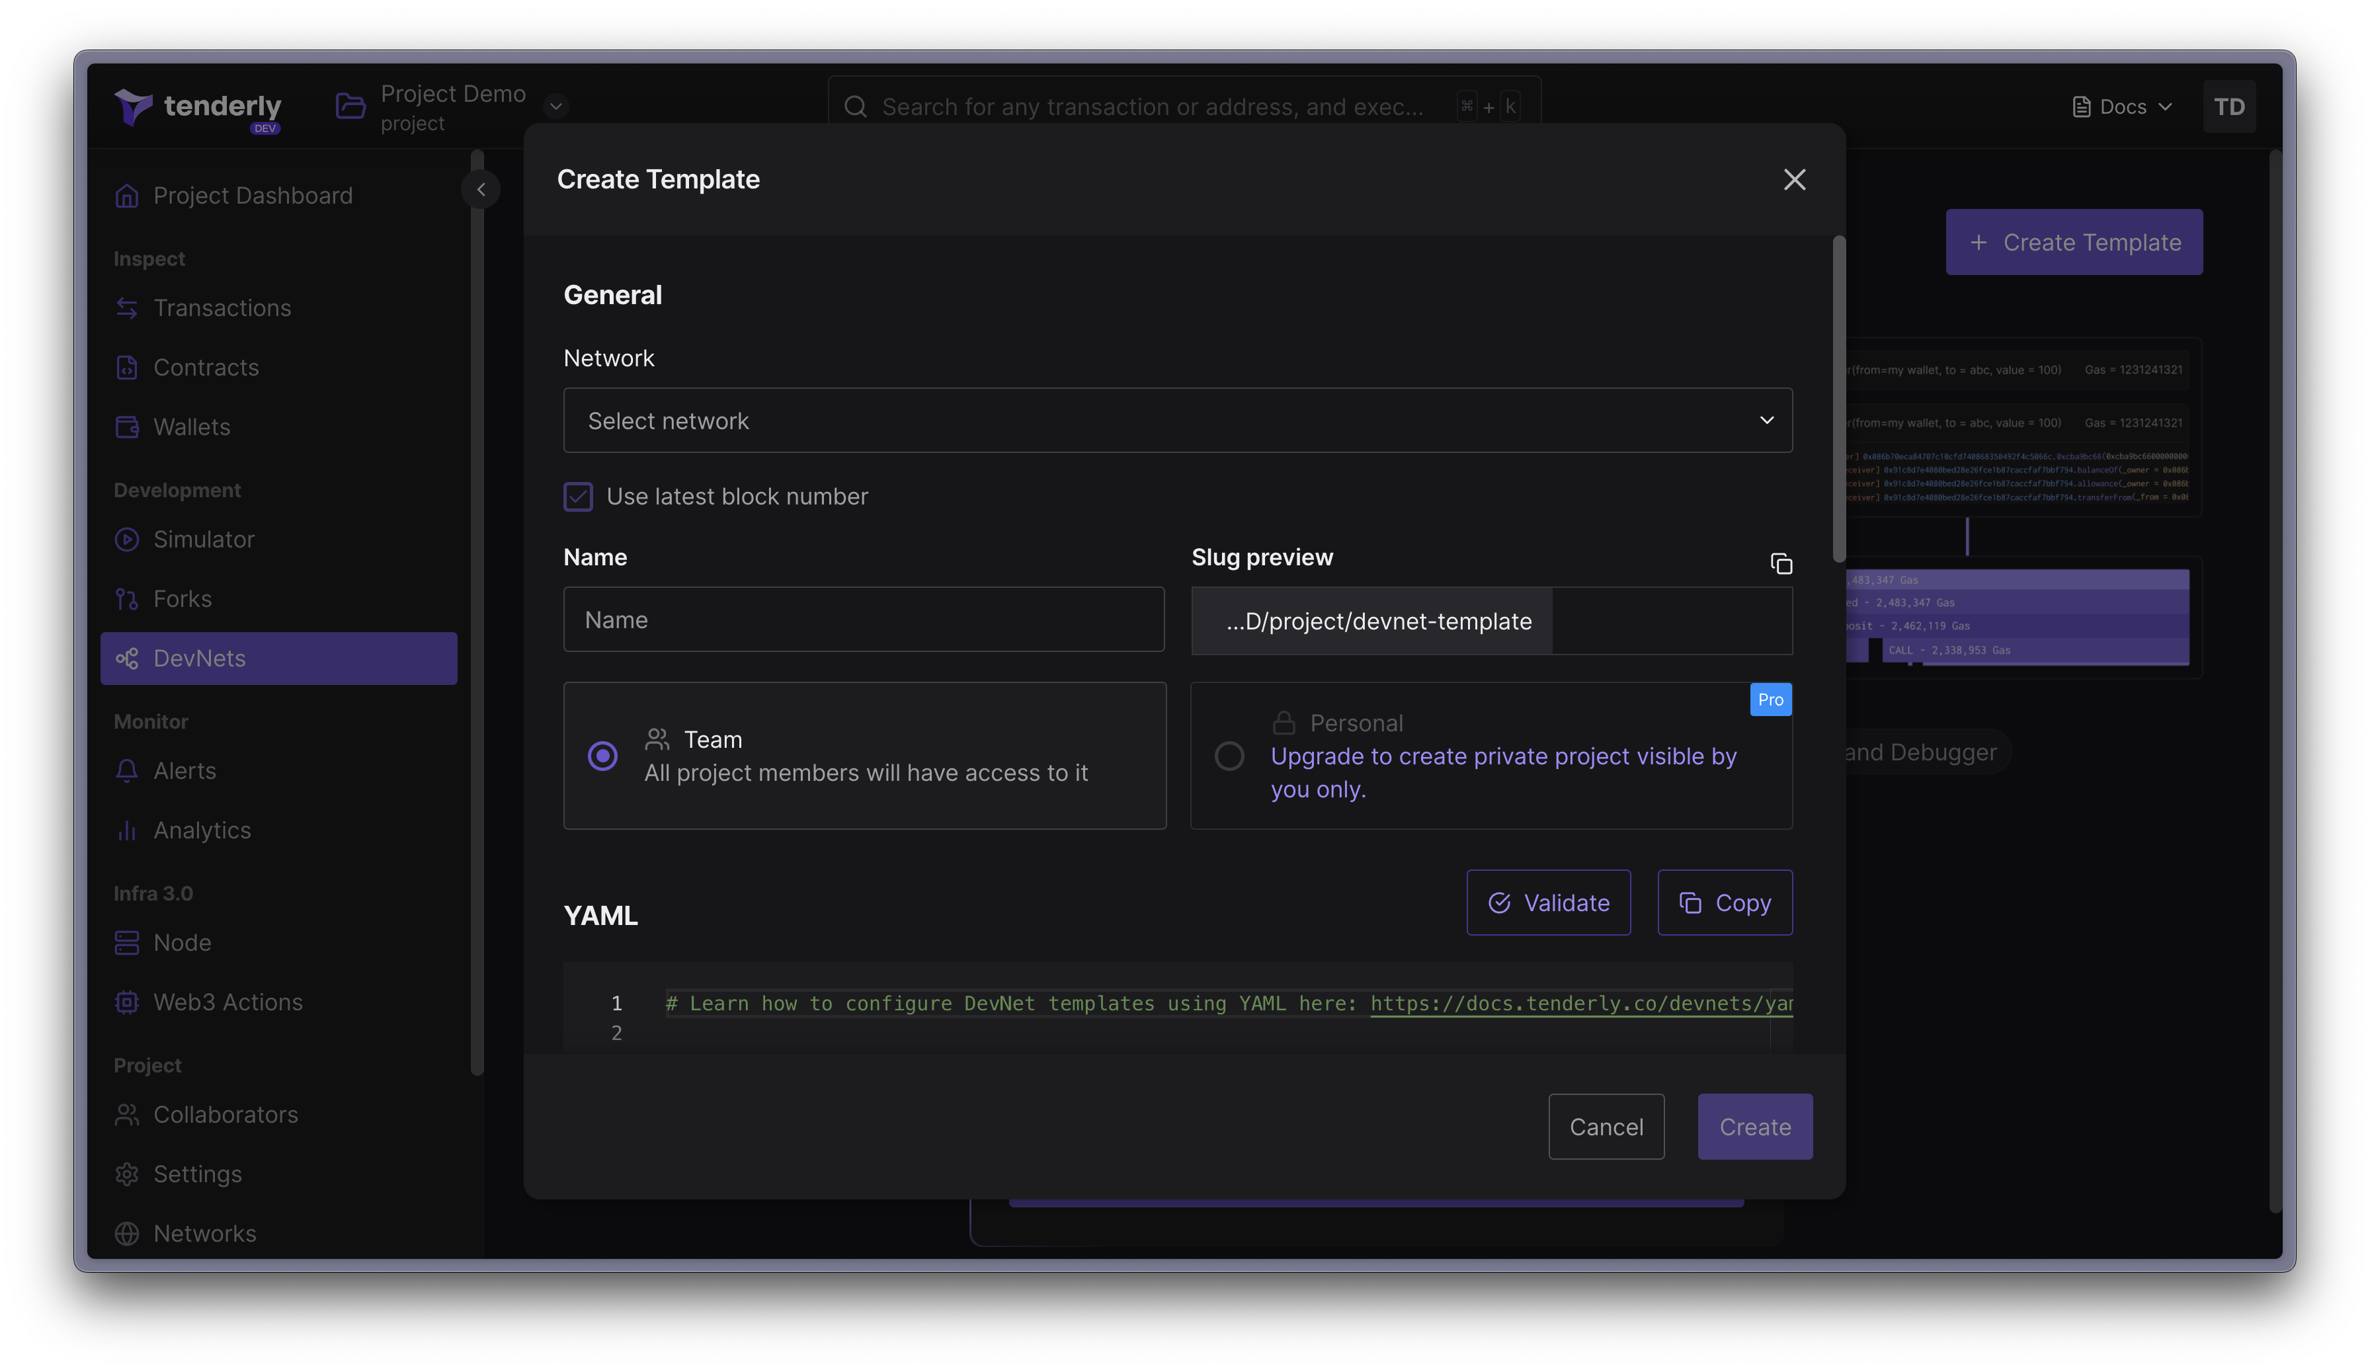
Task: Open Collaborators in sidebar
Action: coord(278,1115)
